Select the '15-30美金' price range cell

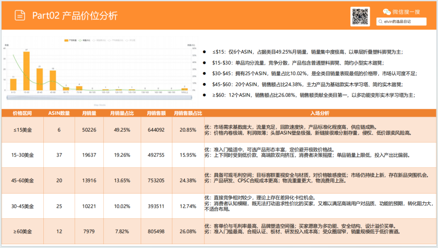23,155
